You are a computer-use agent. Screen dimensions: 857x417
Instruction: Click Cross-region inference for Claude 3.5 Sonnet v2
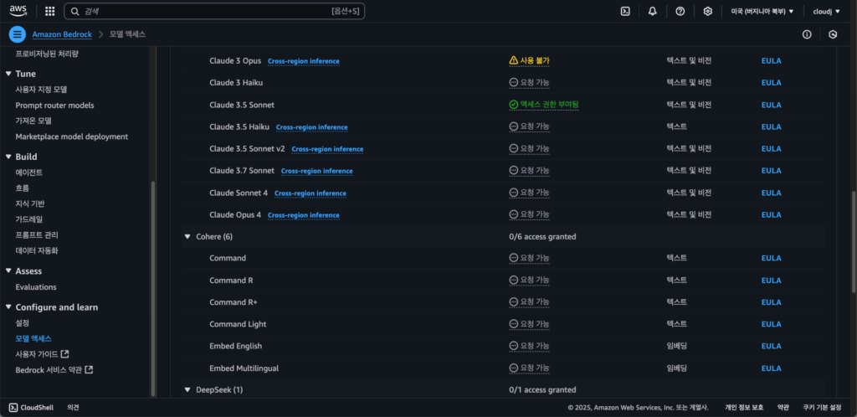pos(327,149)
